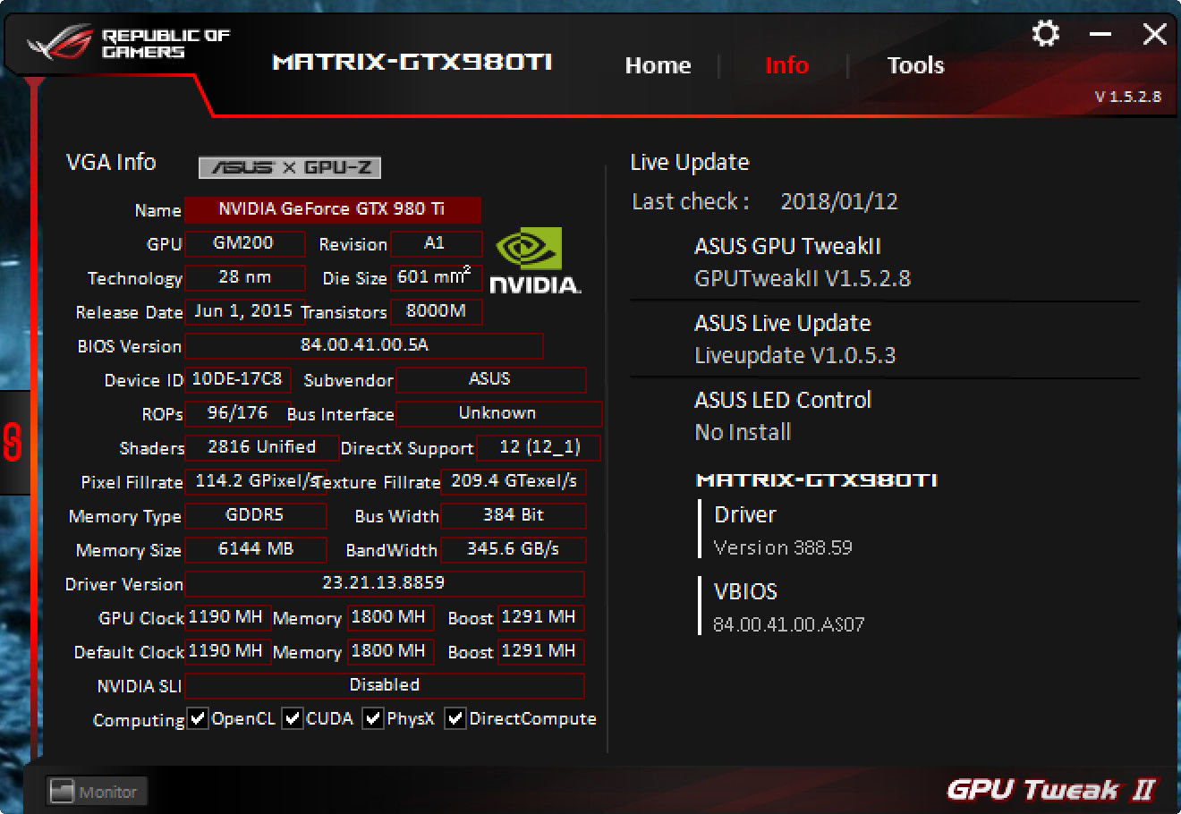The height and width of the screenshot is (814, 1181).
Task: Click the ROG Republic of Gamers logo
Action: (x=129, y=43)
